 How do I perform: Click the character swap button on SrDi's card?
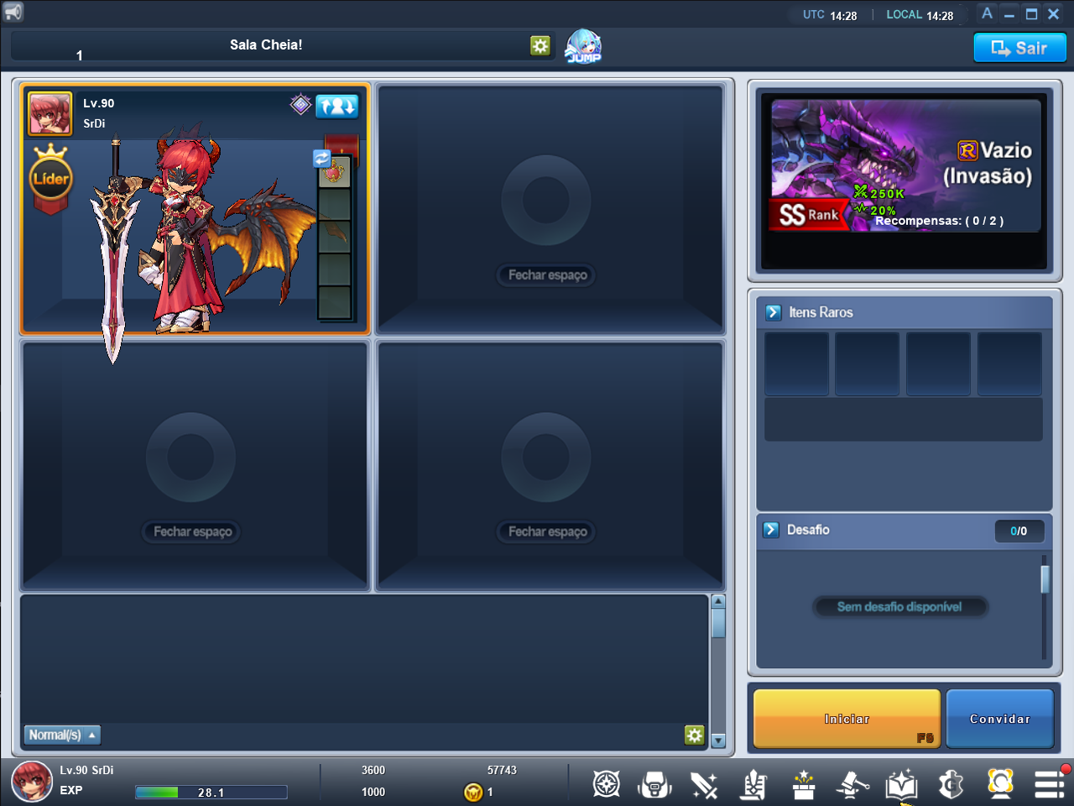pyautogui.click(x=337, y=106)
